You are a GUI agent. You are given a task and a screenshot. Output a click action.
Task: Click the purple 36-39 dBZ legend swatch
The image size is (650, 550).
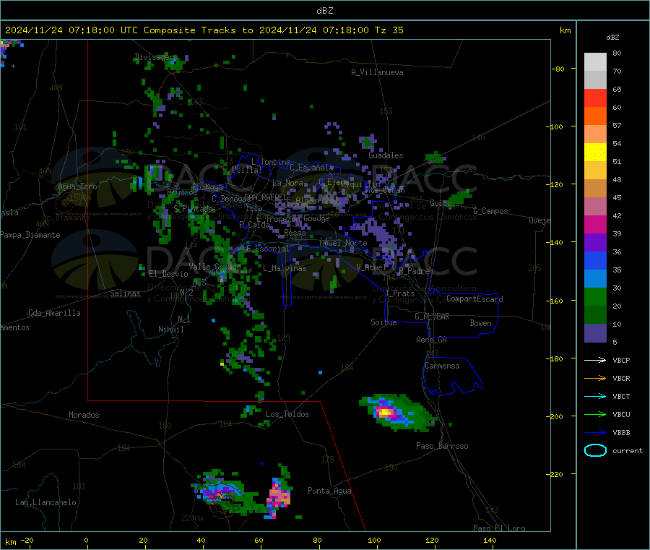pos(595,243)
